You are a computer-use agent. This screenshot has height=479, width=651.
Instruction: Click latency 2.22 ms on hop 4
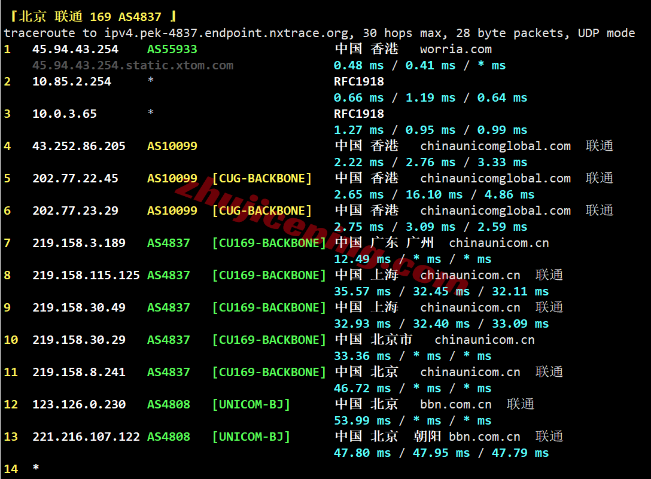(x=359, y=162)
